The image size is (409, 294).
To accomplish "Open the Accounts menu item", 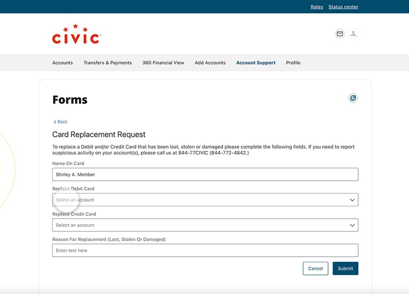I will click(63, 63).
